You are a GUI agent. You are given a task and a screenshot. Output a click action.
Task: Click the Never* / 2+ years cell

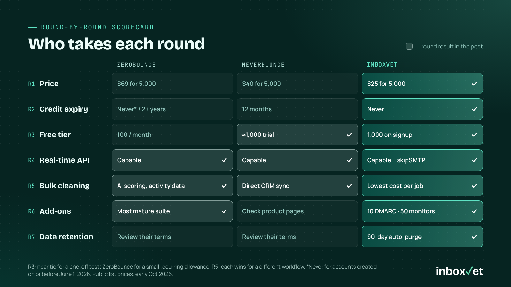coord(172,109)
